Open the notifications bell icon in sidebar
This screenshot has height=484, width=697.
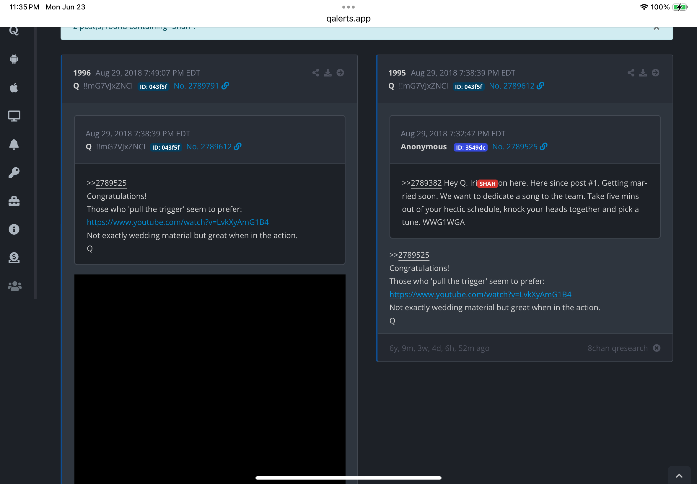pyautogui.click(x=14, y=144)
